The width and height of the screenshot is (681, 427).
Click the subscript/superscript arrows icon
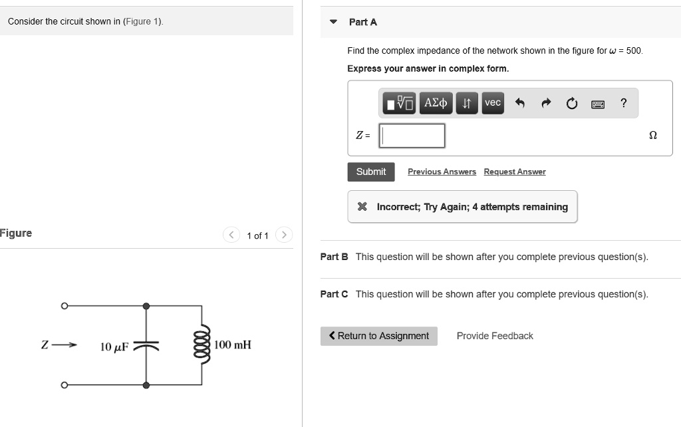(466, 103)
